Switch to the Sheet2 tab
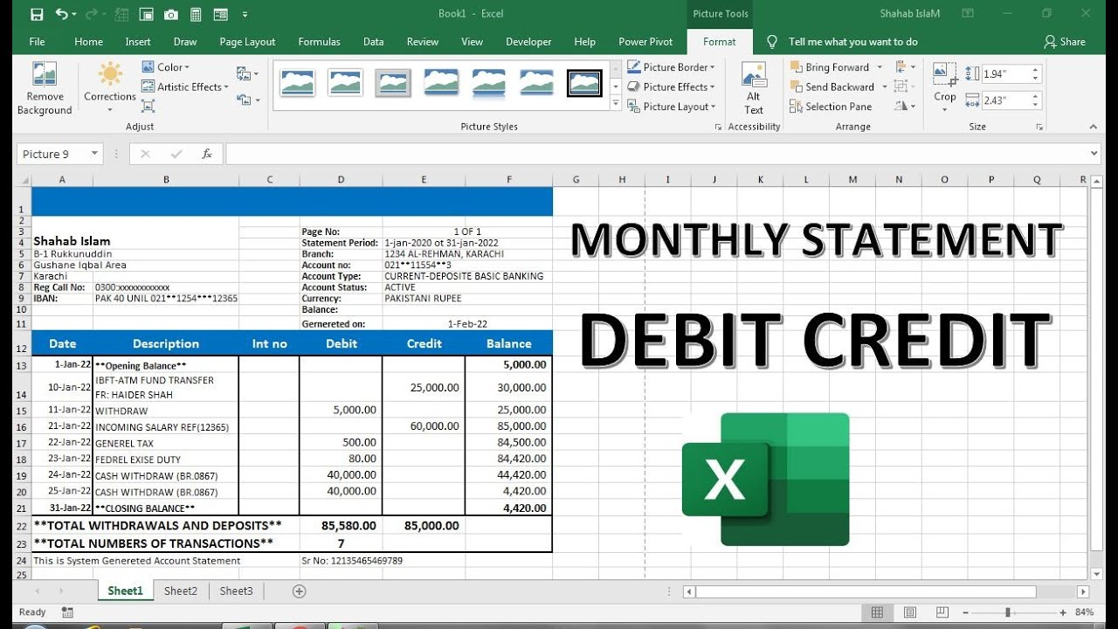The width and height of the screenshot is (1118, 629). tap(181, 591)
